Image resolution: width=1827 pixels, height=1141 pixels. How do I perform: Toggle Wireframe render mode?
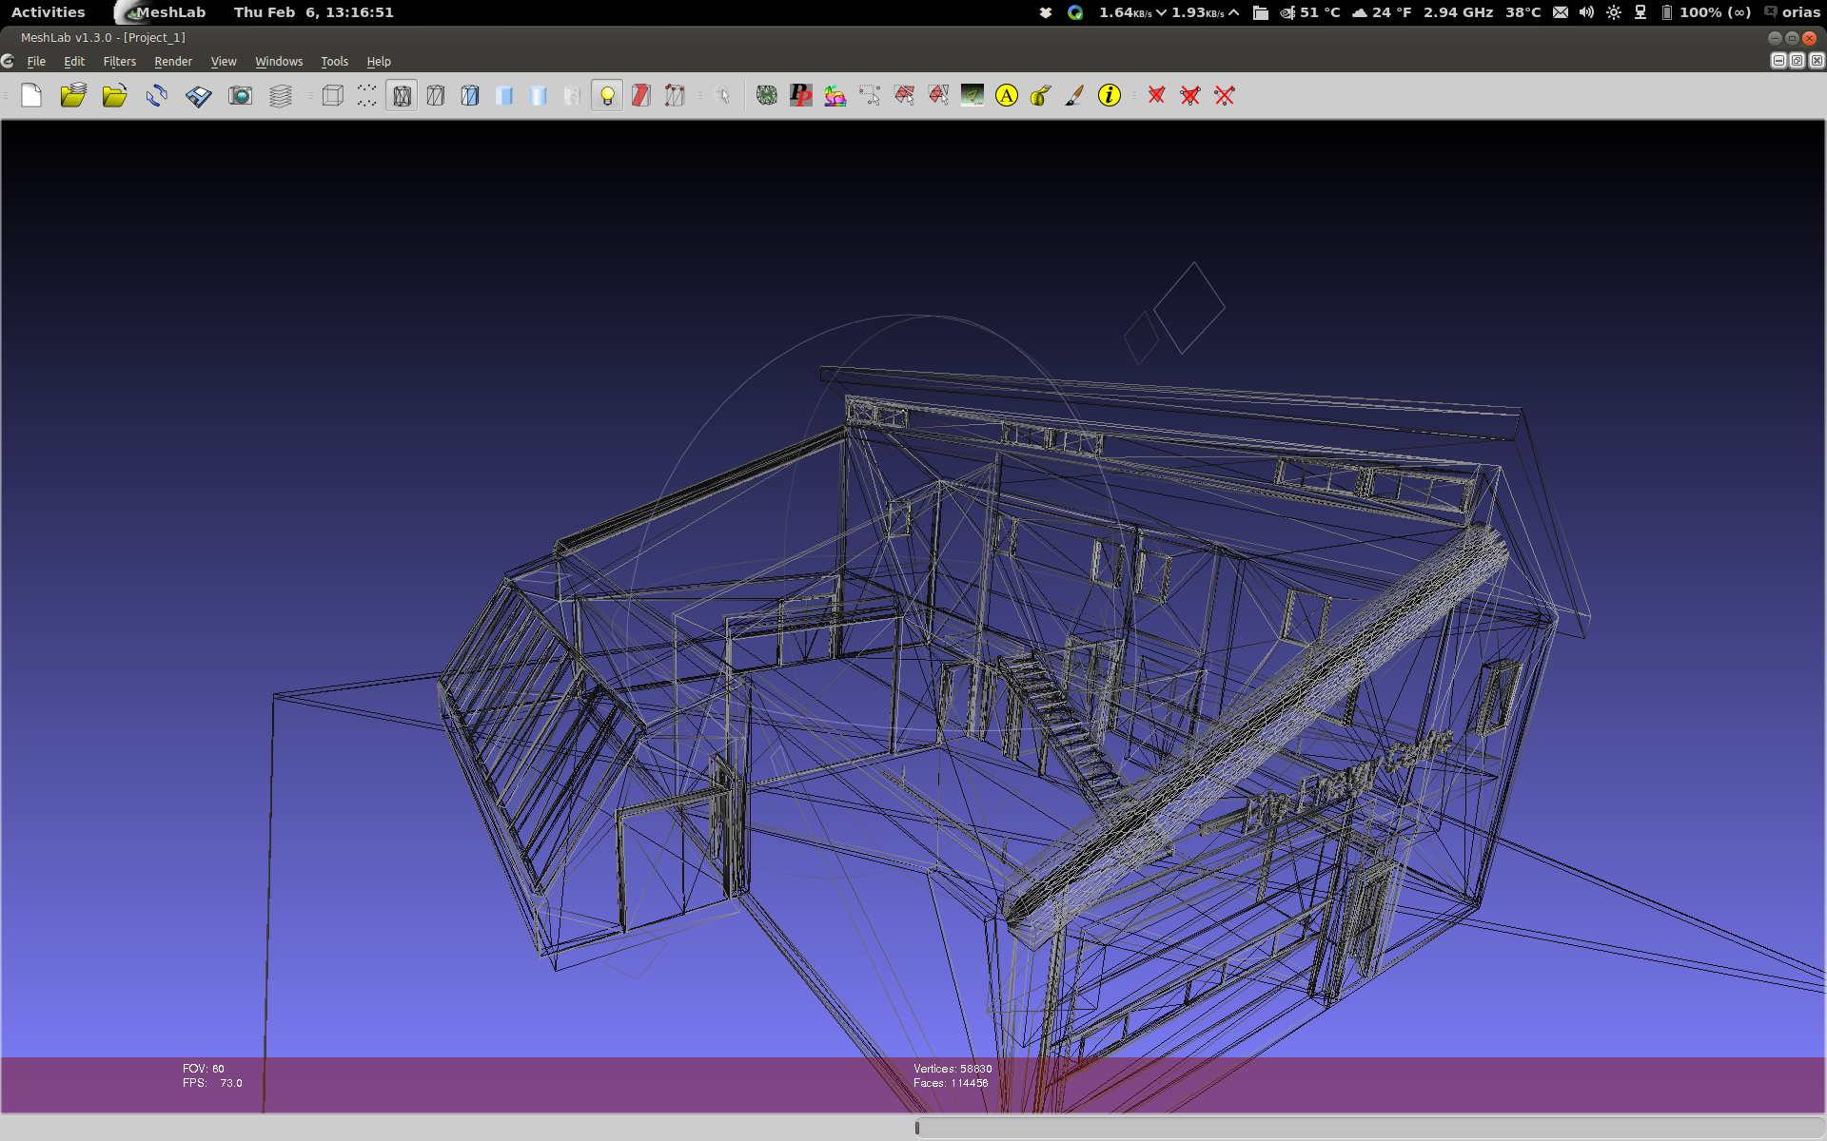coord(402,95)
